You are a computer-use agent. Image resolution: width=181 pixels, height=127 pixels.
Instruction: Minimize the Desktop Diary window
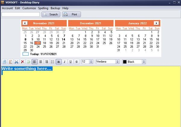(x=170, y=2)
